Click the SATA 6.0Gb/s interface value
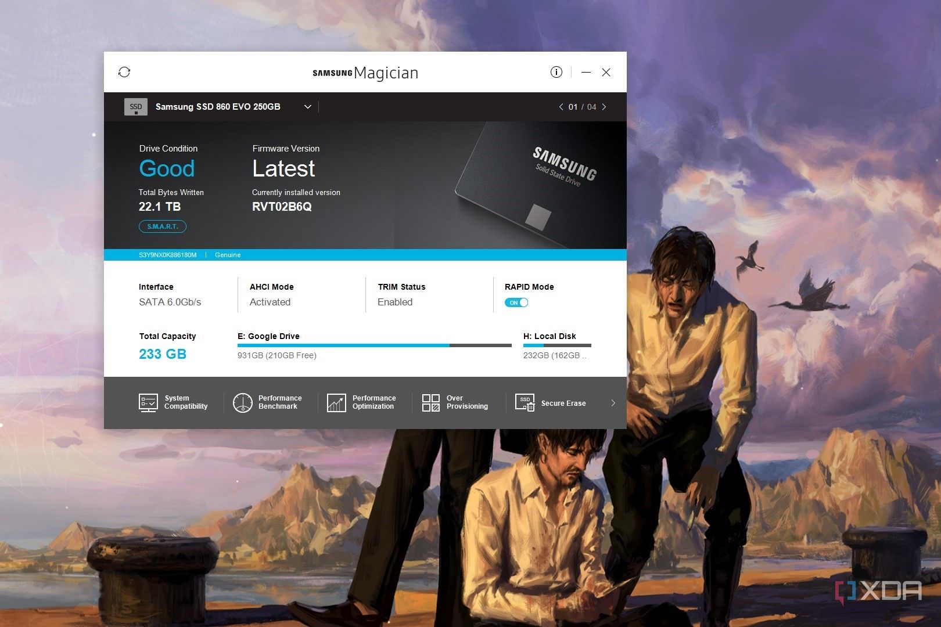 point(170,302)
